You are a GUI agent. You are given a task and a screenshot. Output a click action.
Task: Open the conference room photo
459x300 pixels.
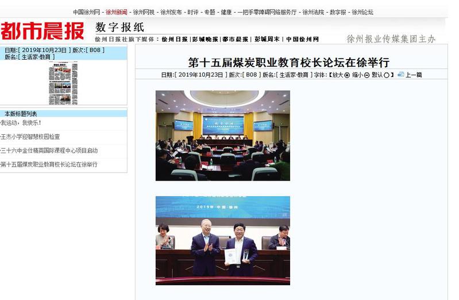pos(222,135)
